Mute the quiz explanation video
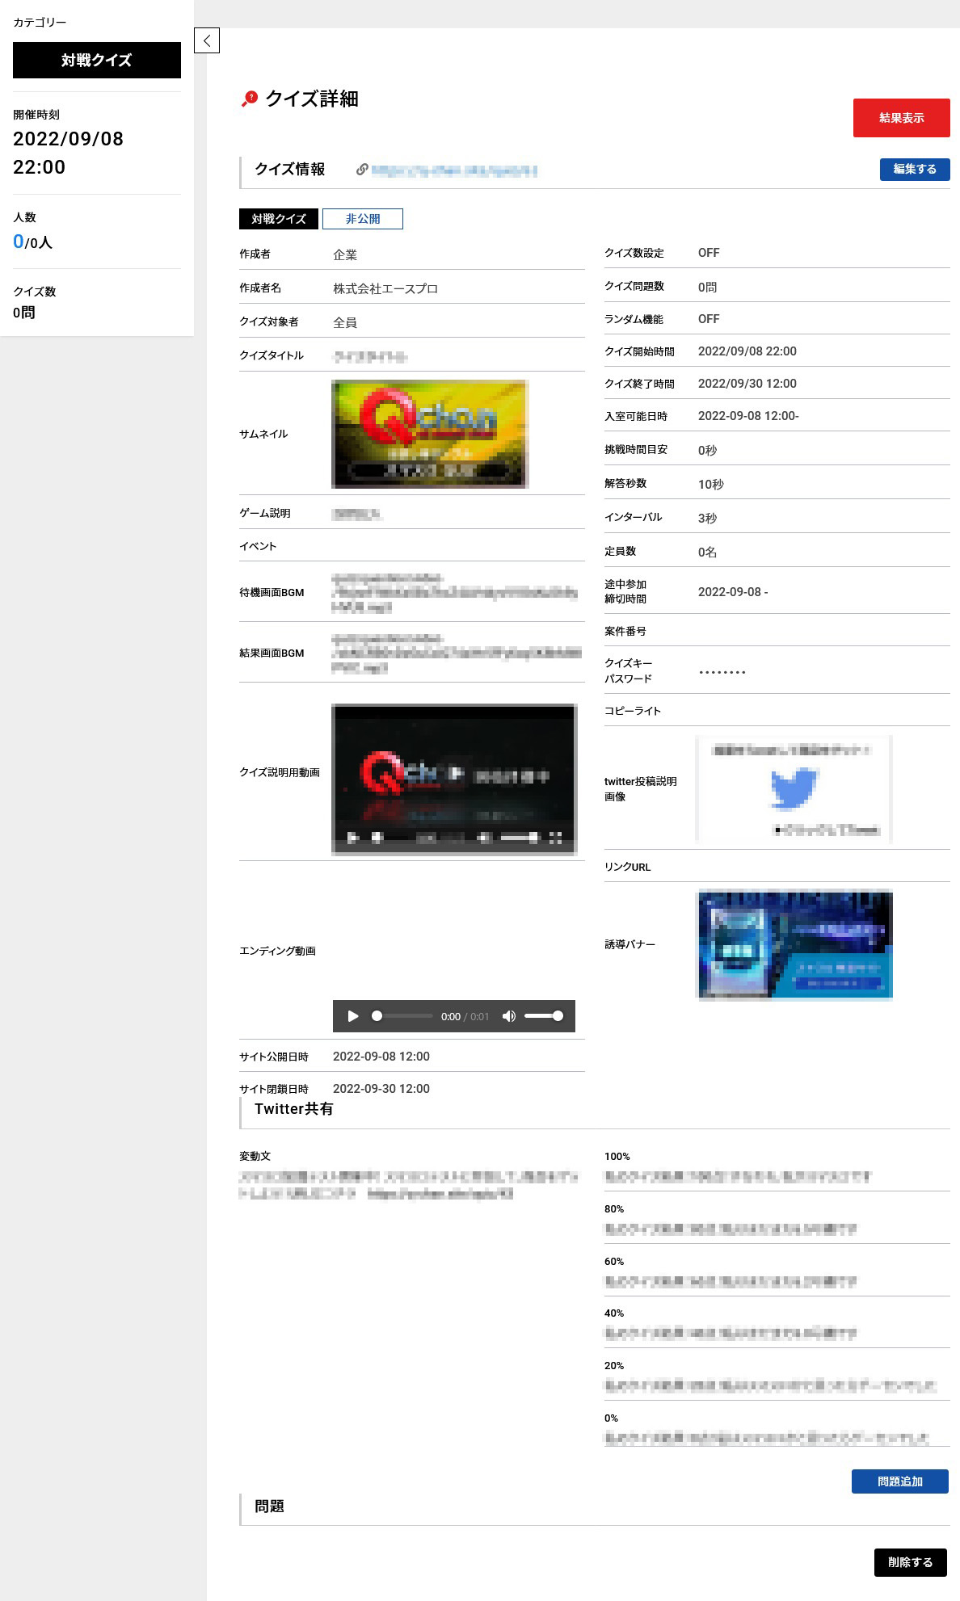 pyautogui.click(x=484, y=838)
